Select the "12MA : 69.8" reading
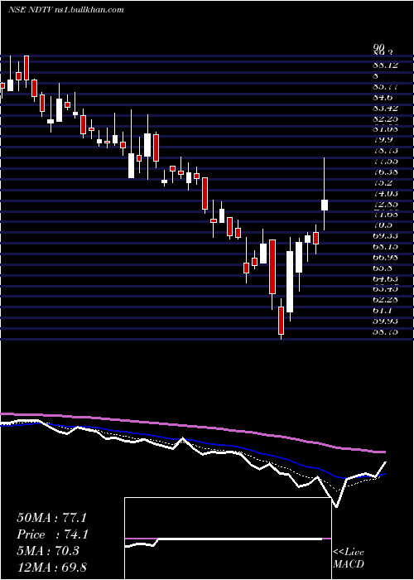Screen dimensions: 414x580 coord(51,567)
